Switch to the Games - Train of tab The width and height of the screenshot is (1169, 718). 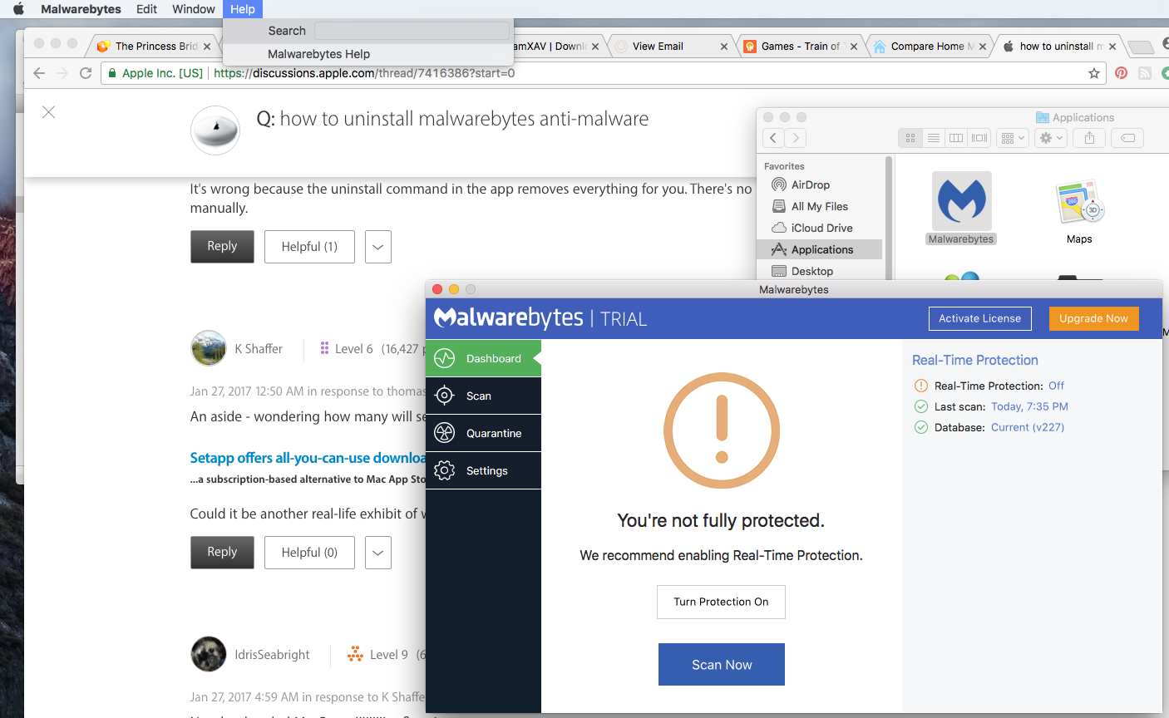(x=801, y=47)
